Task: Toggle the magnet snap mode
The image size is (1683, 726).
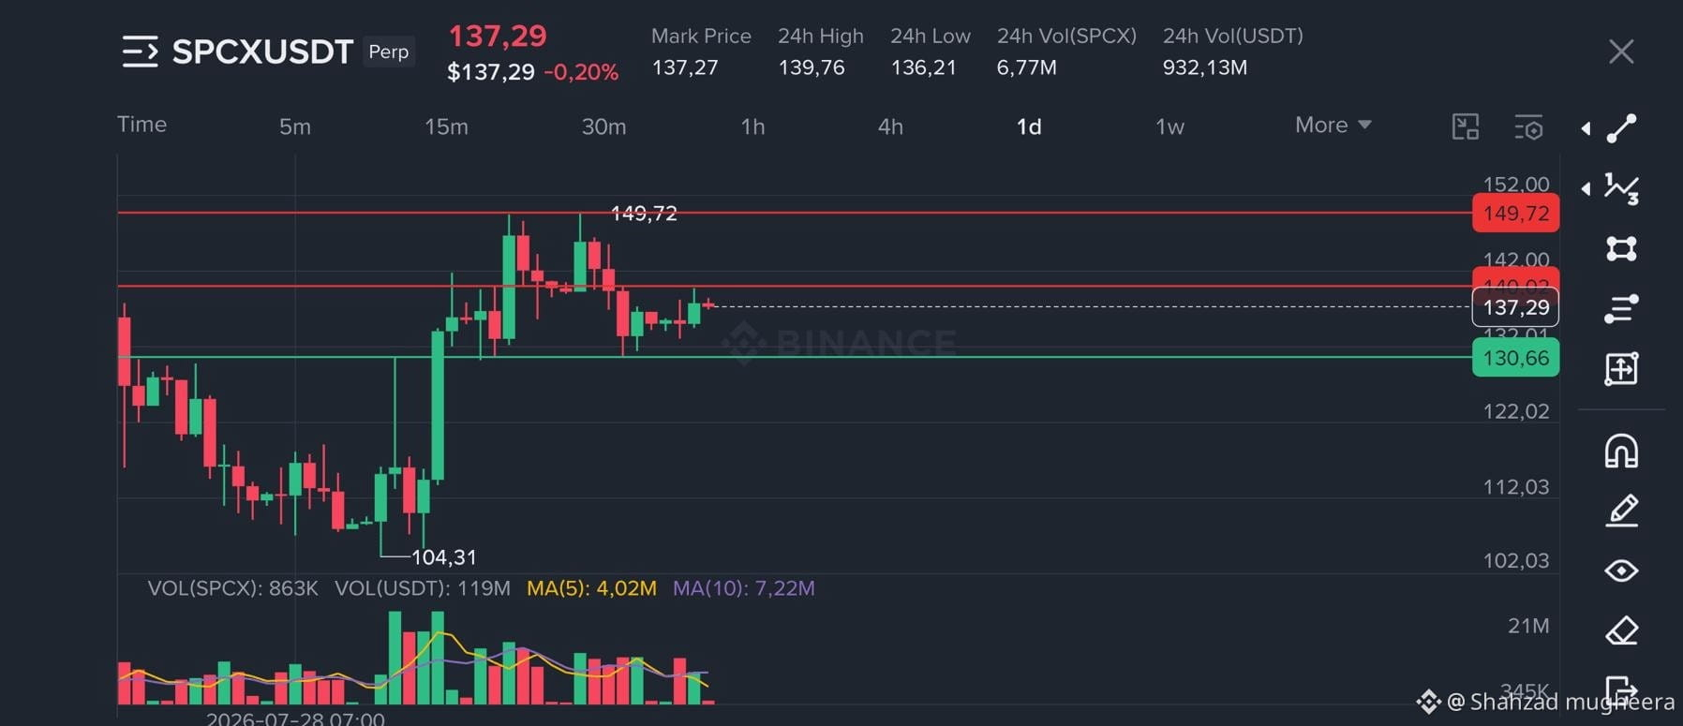Action: (1621, 451)
